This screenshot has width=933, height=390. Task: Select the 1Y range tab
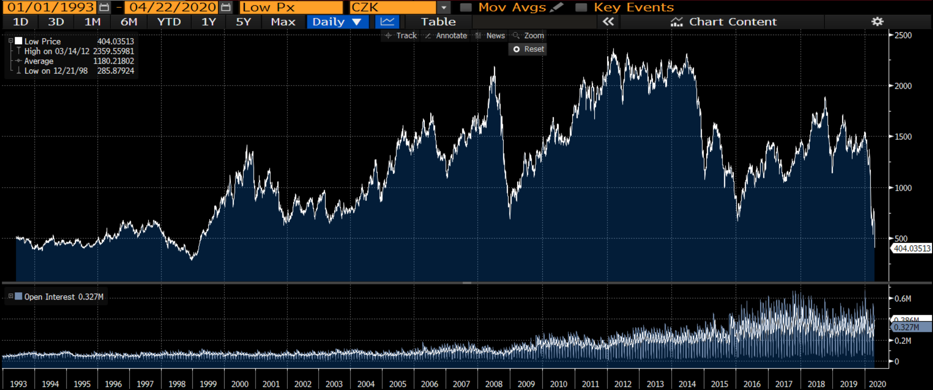[209, 22]
